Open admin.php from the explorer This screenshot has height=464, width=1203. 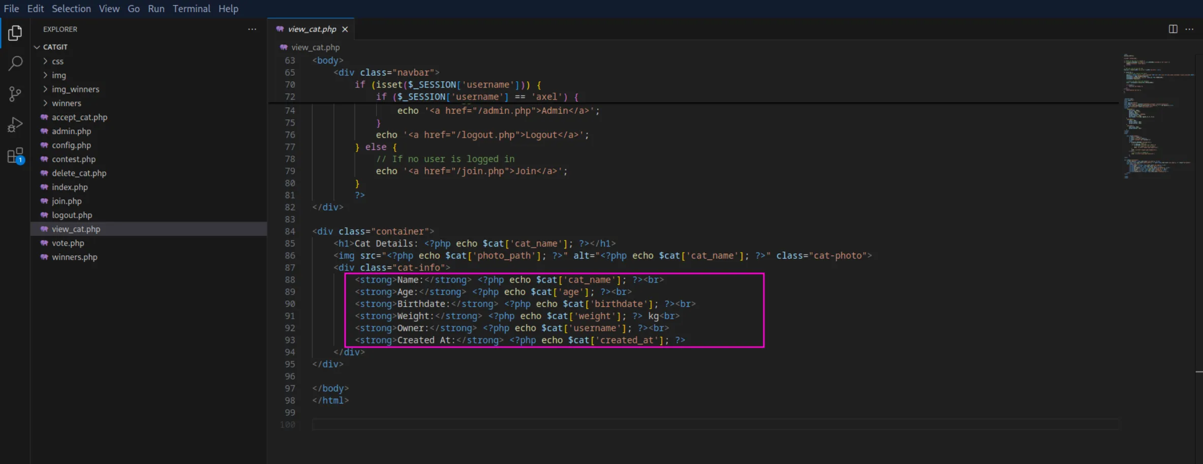[72, 131]
